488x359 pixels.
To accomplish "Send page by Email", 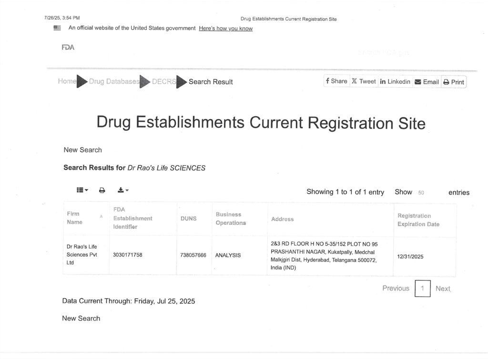I will pos(427,82).
